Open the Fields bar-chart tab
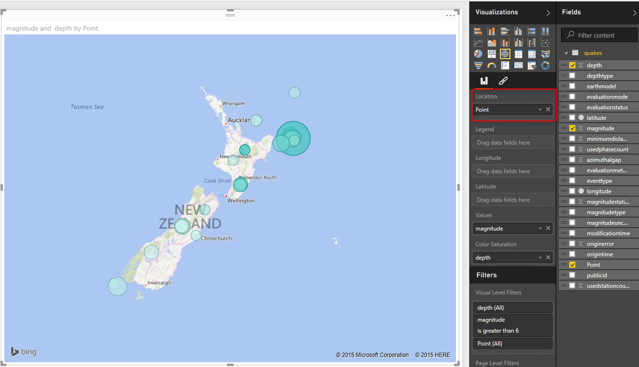The height and width of the screenshot is (367, 639). point(484,81)
